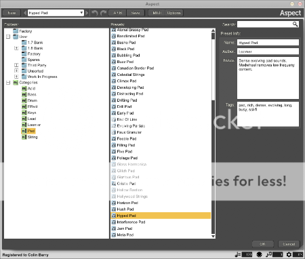Select the Early Pad preset
The width and height of the screenshot is (305, 259).
click(161, 113)
